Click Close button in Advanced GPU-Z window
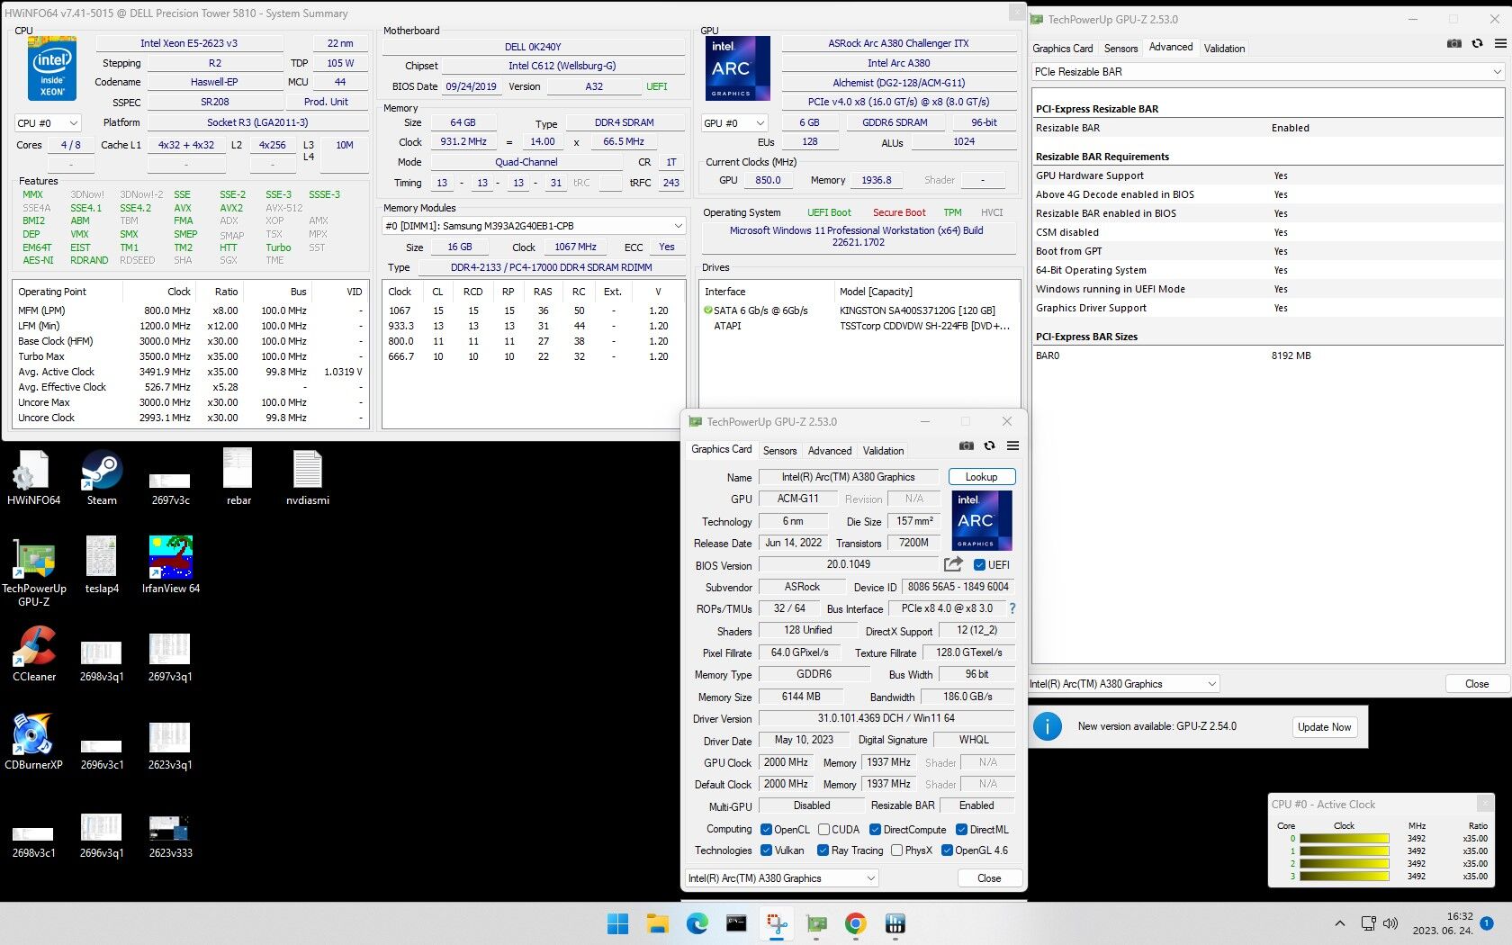 tap(1477, 684)
